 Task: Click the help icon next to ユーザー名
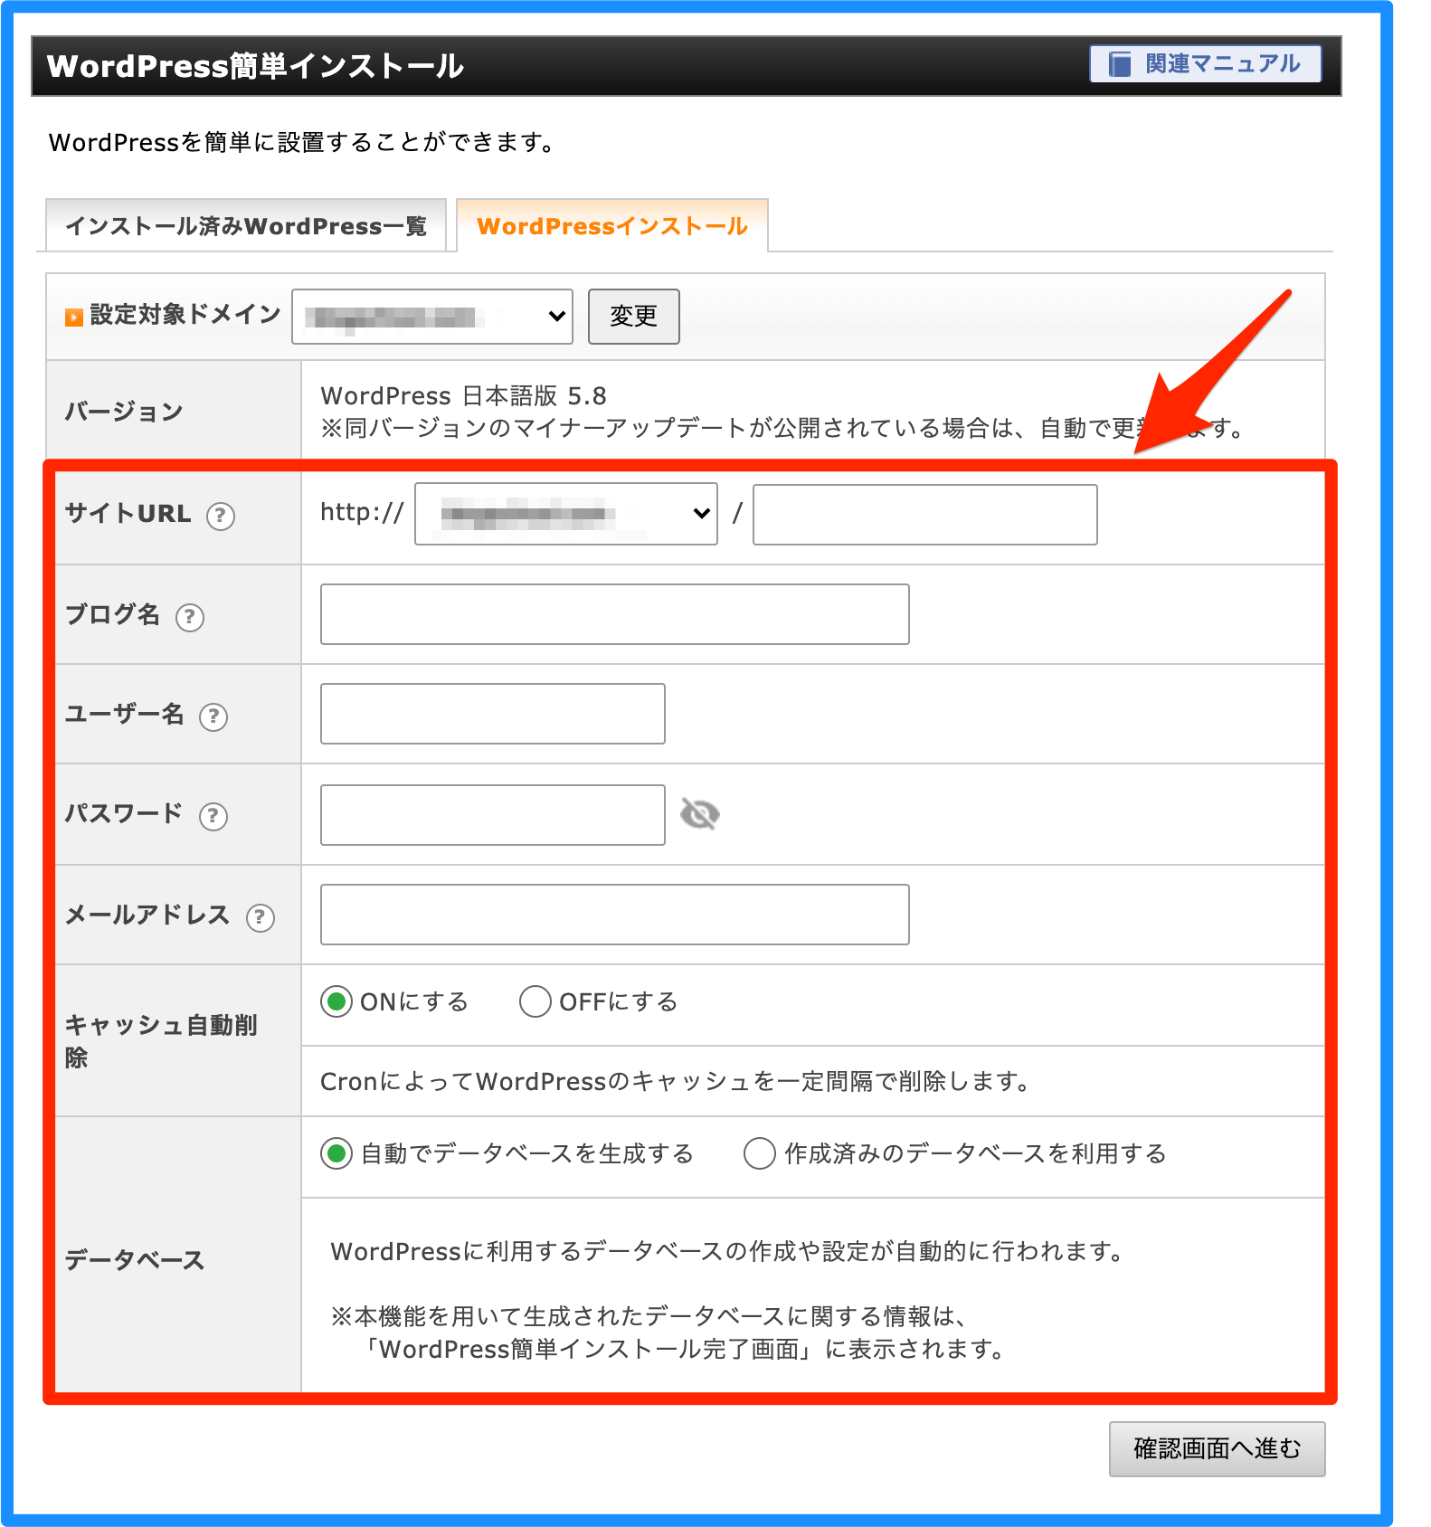tap(213, 716)
